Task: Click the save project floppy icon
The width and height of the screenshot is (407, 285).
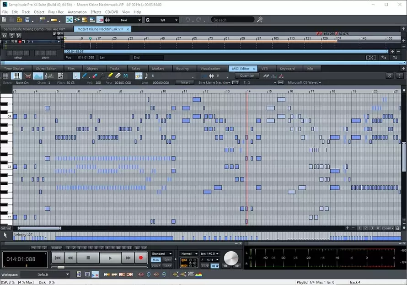Action: coord(27,20)
